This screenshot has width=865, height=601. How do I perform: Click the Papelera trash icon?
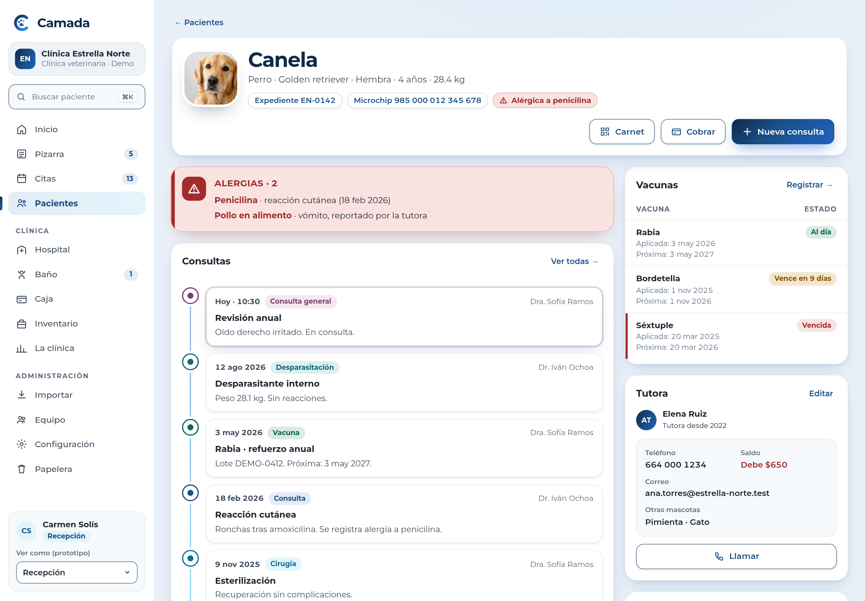click(22, 469)
